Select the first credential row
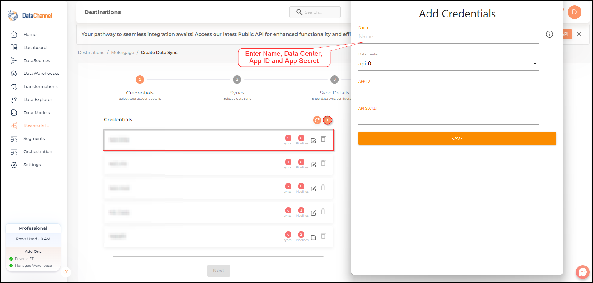The height and width of the screenshot is (283, 593). click(218, 140)
